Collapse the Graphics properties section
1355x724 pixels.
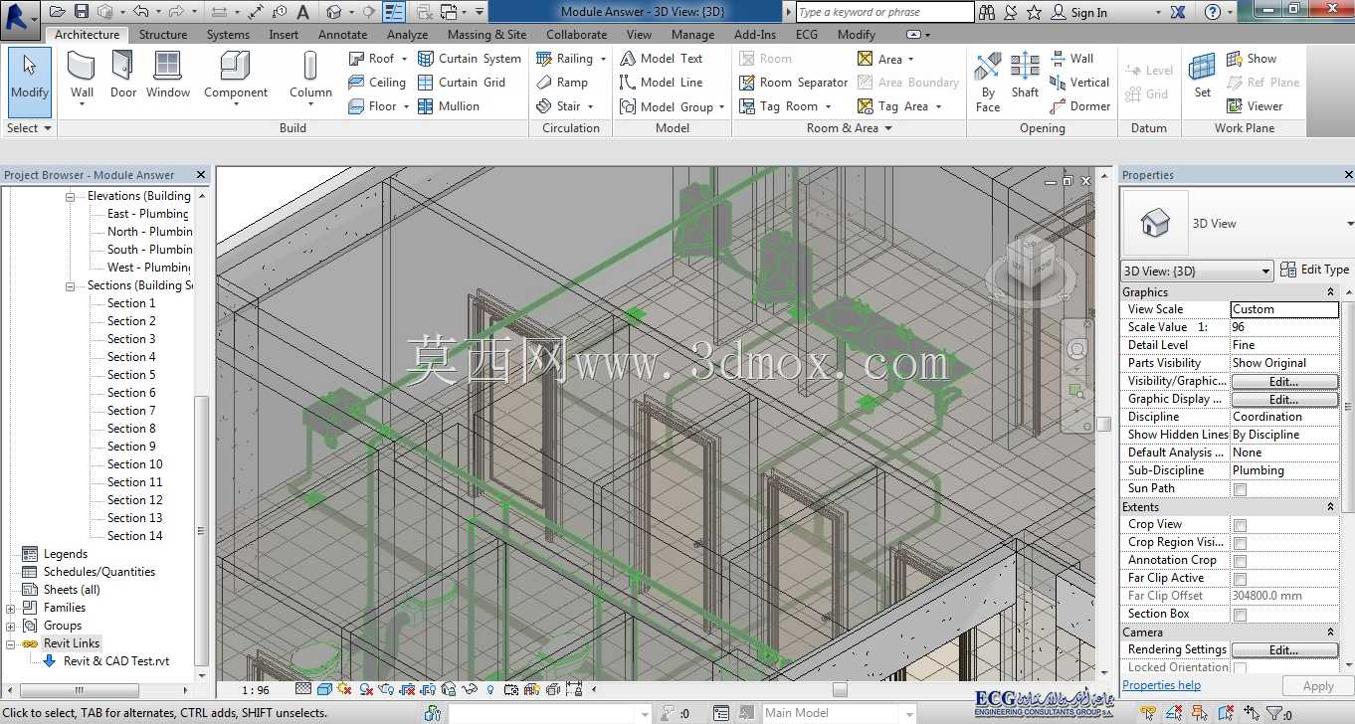pyautogui.click(x=1330, y=292)
